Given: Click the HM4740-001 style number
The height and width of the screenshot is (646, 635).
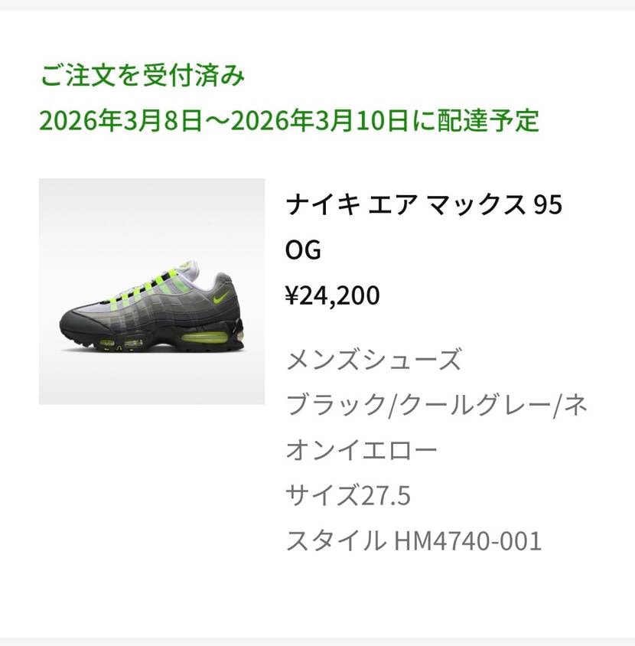Looking at the screenshot, I should pos(467,541).
